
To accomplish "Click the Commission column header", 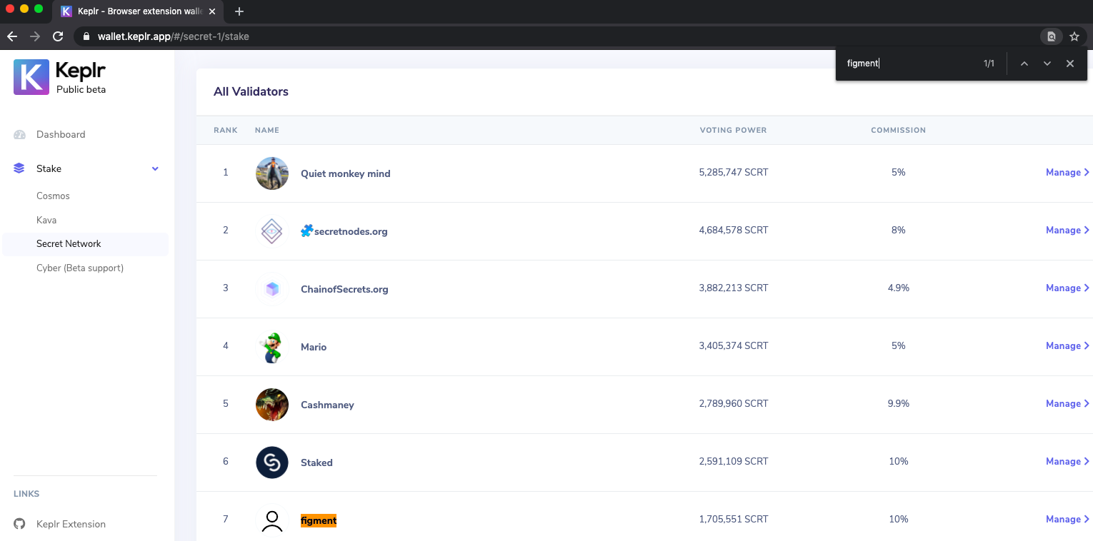I will tap(898, 130).
